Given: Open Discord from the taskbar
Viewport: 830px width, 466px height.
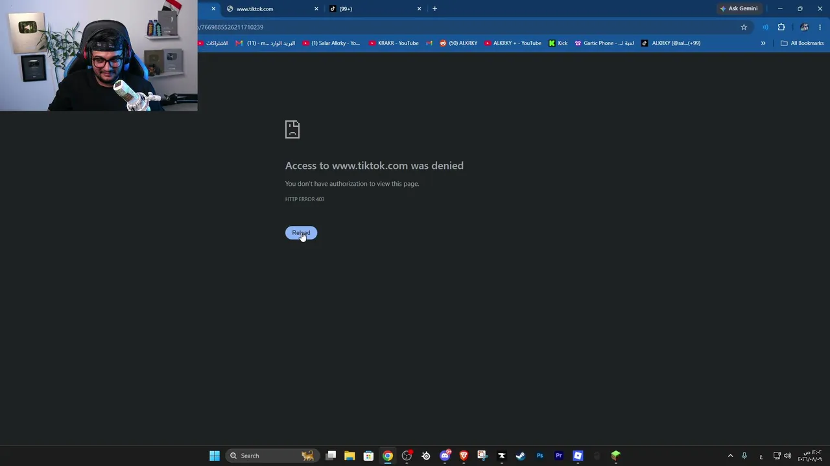Looking at the screenshot, I should [x=445, y=456].
